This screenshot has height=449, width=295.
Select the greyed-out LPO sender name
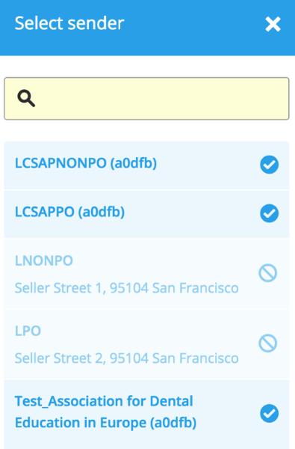28,331
